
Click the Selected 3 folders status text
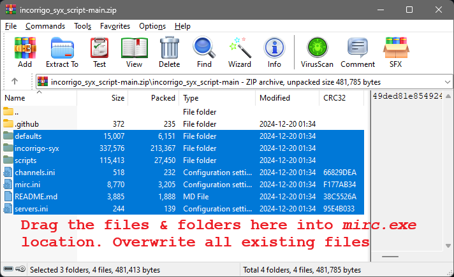click(95, 270)
